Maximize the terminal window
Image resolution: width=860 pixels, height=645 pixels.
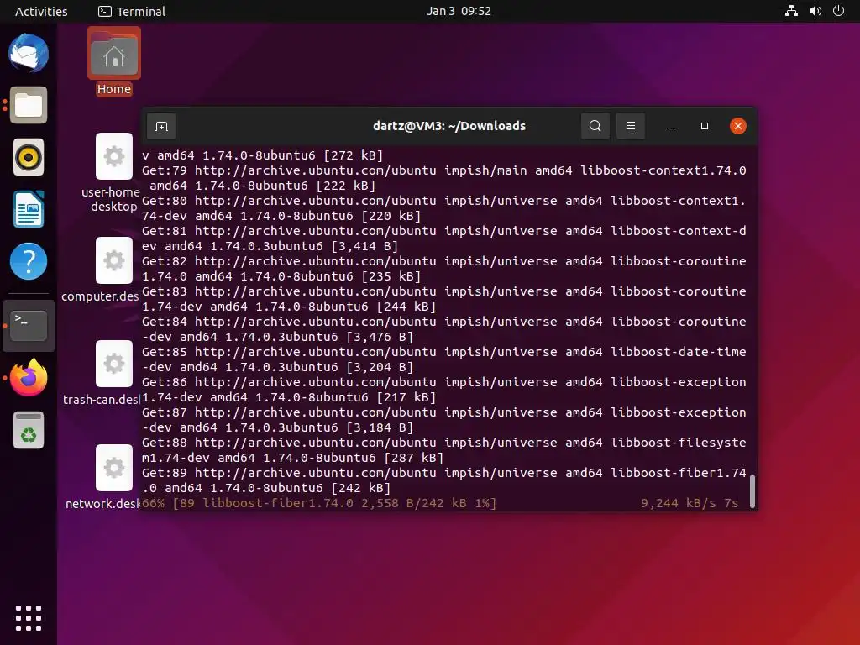tap(705, 126)
